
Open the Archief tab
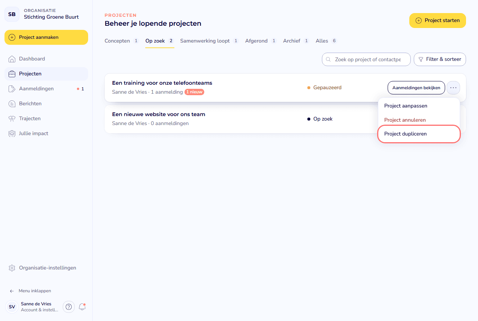(296, 41)
